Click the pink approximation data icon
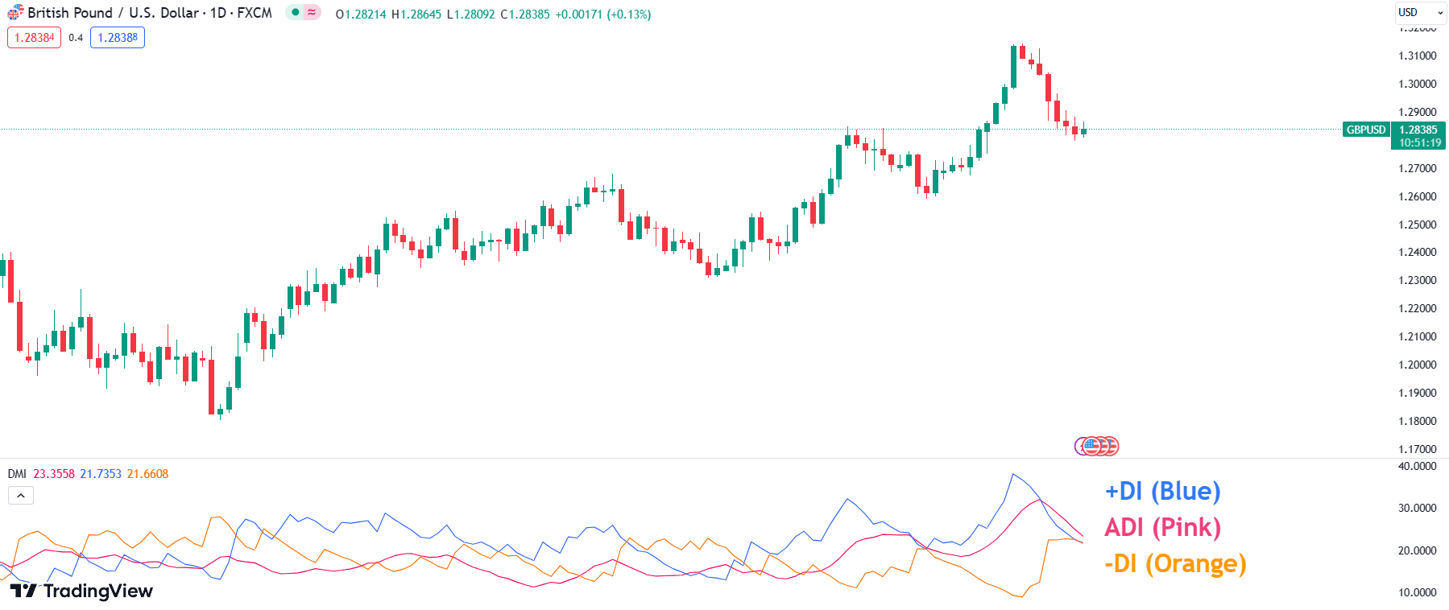1449x610 pixels. tap(311, 13)
